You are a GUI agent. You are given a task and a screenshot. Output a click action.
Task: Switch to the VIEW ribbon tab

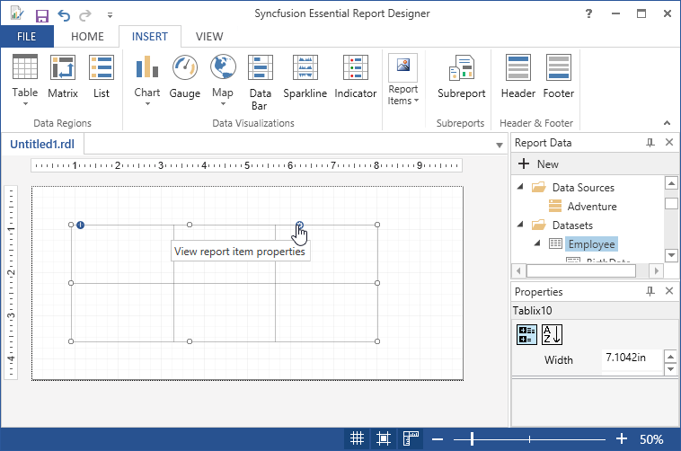coord(209,37)
